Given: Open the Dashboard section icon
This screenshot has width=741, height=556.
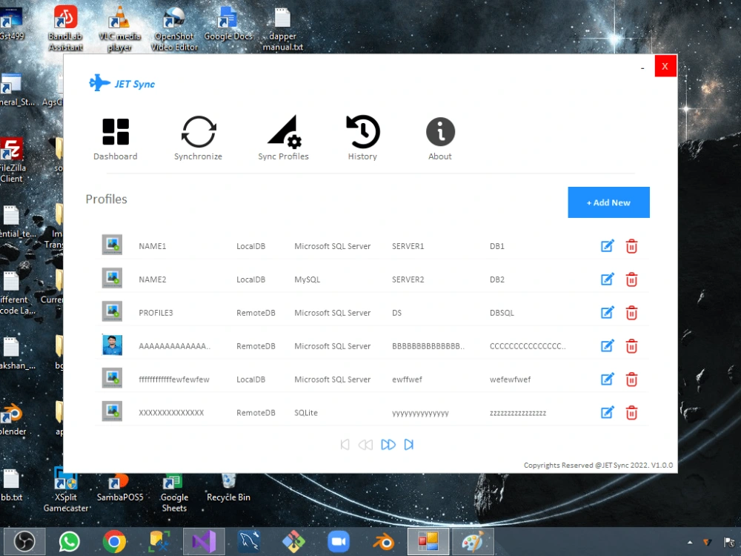Looking at the screenshot, I should (x=115, y=129).
